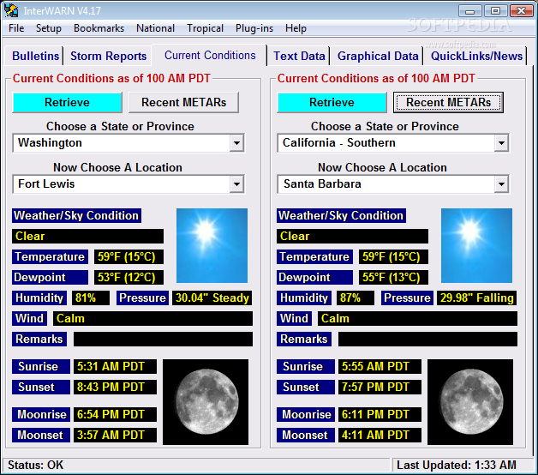Close the InterWARN window
The width and height of the screenshot is (538, 475).
pos(521,11)
